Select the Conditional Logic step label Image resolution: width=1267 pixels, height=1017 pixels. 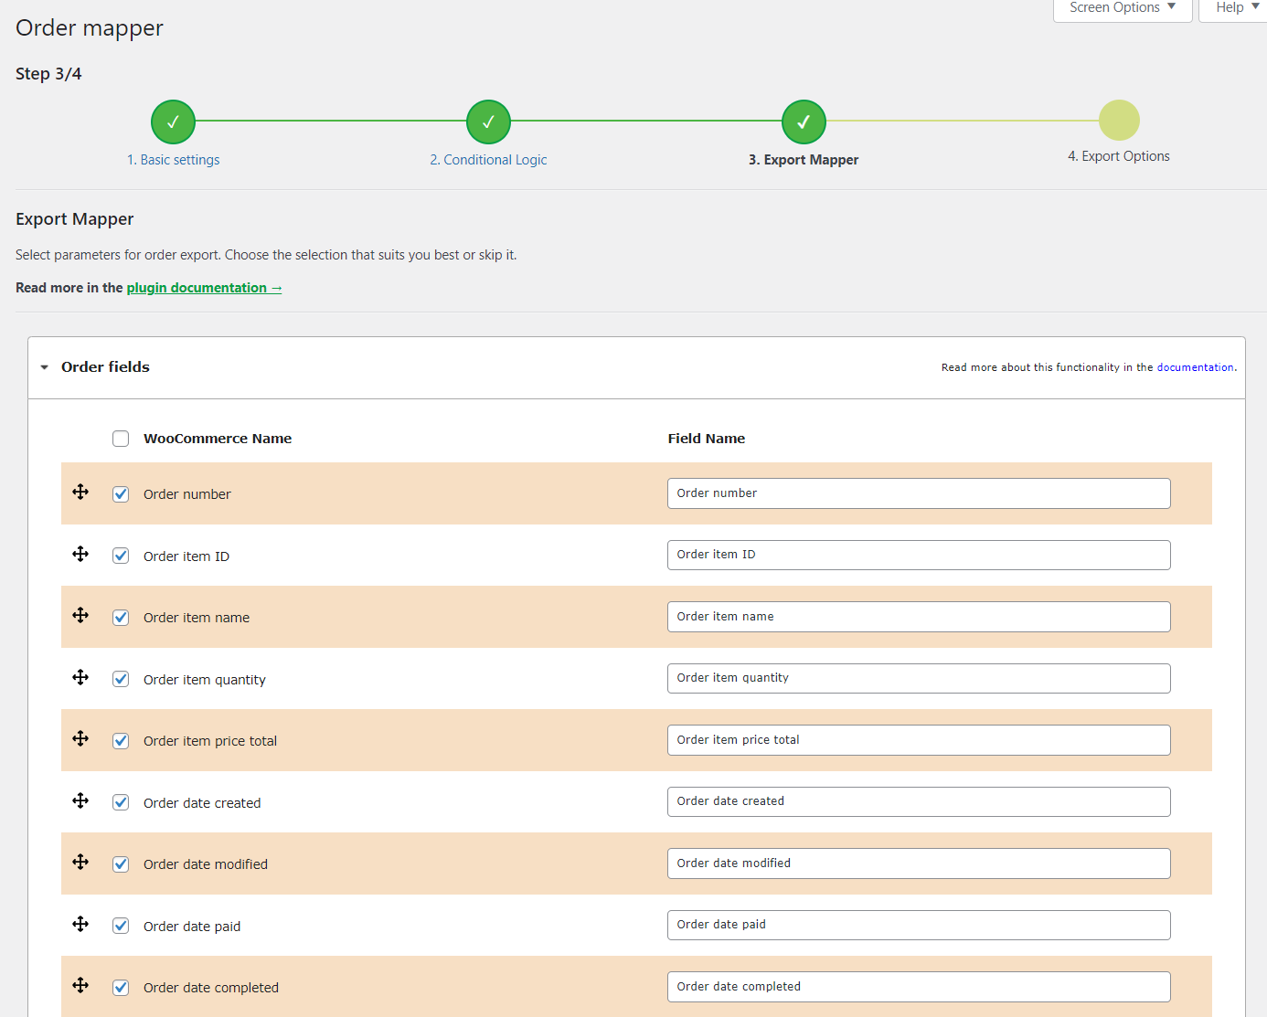(x=488, y=159)
